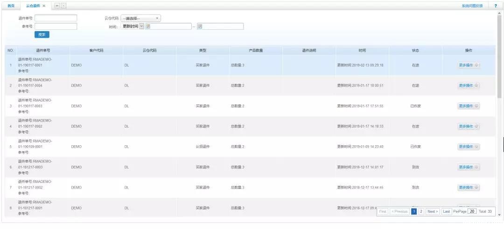Click the 退件单号 input field
504x229 pixels.
click(x=56, y=18)
